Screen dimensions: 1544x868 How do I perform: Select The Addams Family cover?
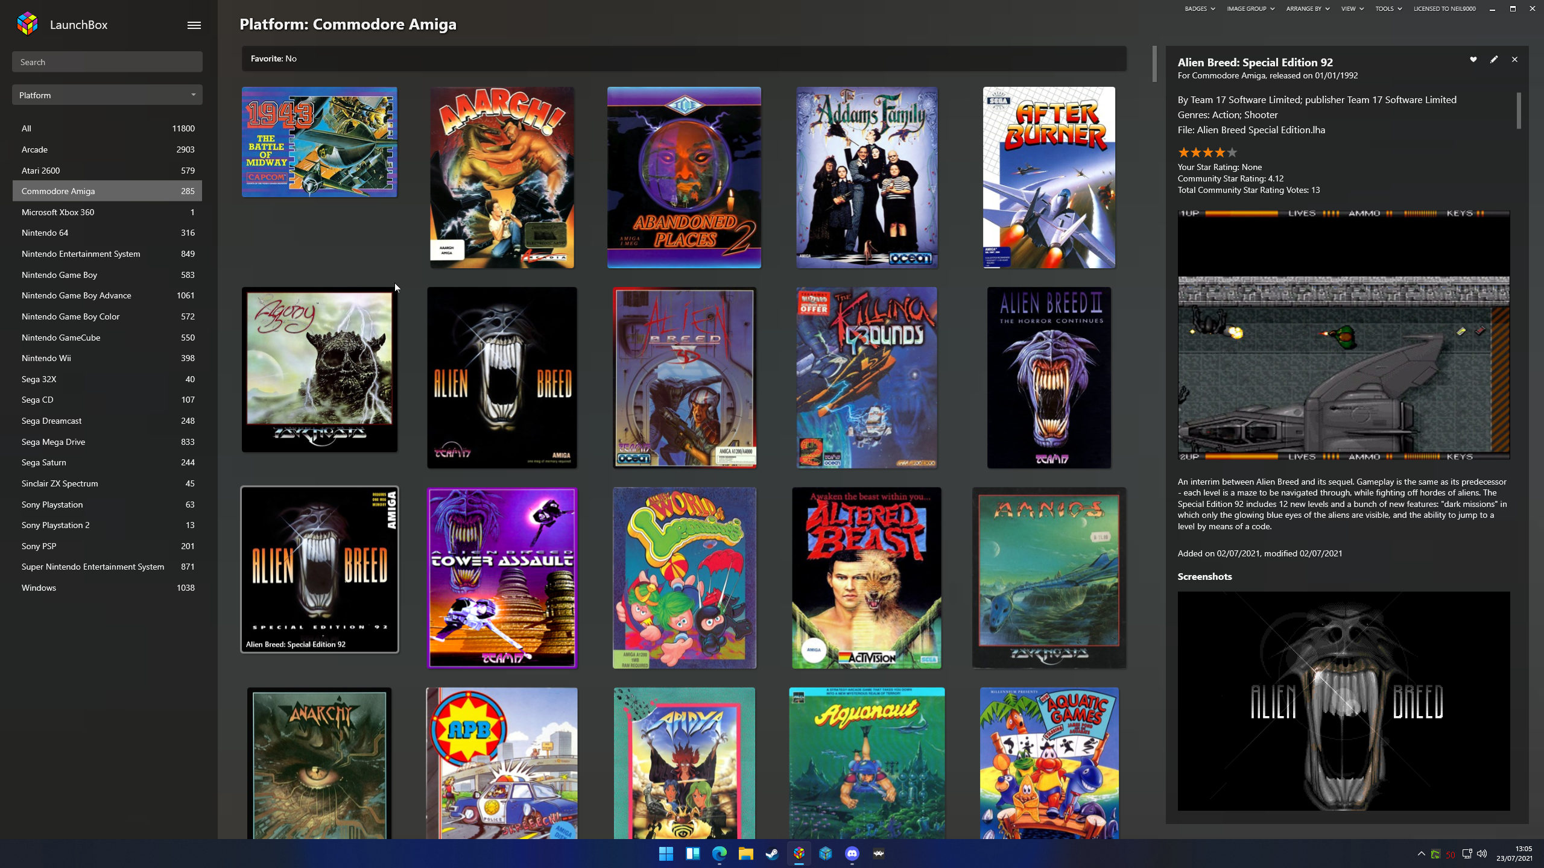coord(867,177)
